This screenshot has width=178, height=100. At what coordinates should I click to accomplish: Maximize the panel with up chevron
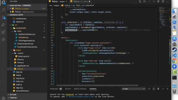pos(163,89)
